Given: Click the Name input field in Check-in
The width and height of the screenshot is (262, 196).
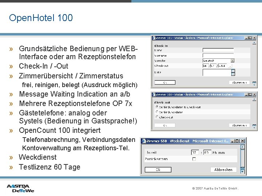Looking at the screenshot, I should coord(218,50).
